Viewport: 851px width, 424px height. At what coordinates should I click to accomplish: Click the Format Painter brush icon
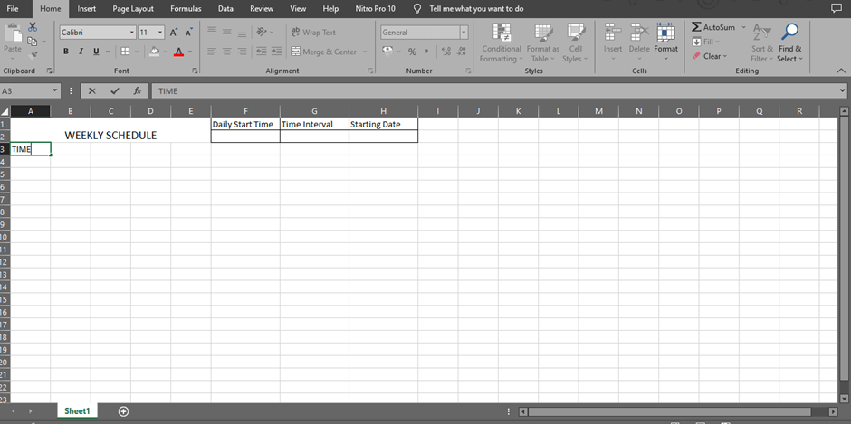point(33,55)
